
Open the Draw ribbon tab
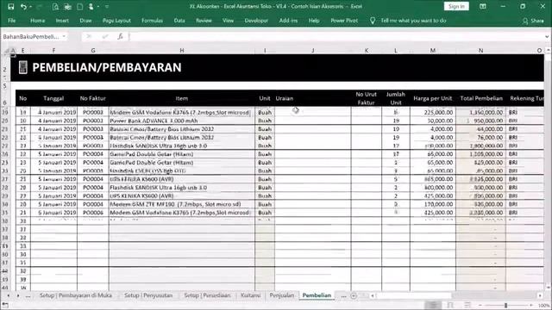coord(85,21)
